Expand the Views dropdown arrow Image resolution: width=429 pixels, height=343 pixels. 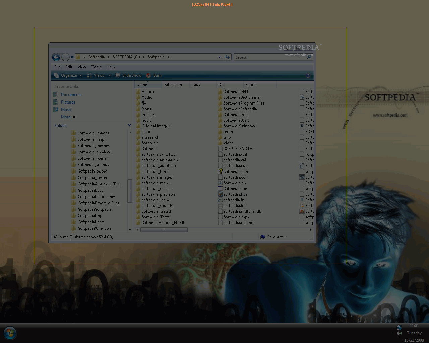pyautogui.click(x=110, y=75)
